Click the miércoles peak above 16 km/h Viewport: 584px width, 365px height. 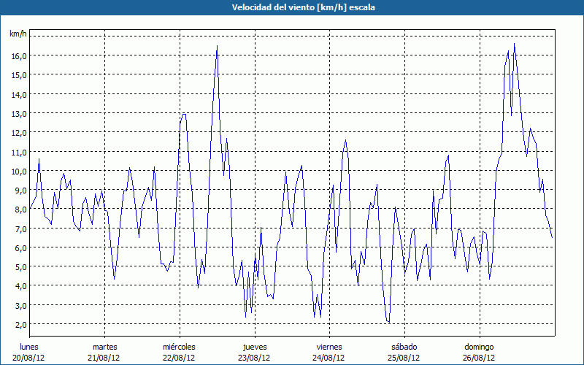217,46
